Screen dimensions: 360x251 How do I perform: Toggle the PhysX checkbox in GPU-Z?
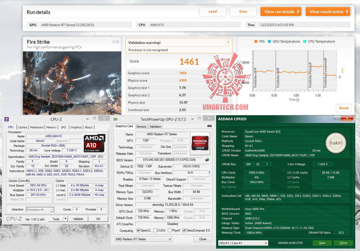(x=169, y=230)
